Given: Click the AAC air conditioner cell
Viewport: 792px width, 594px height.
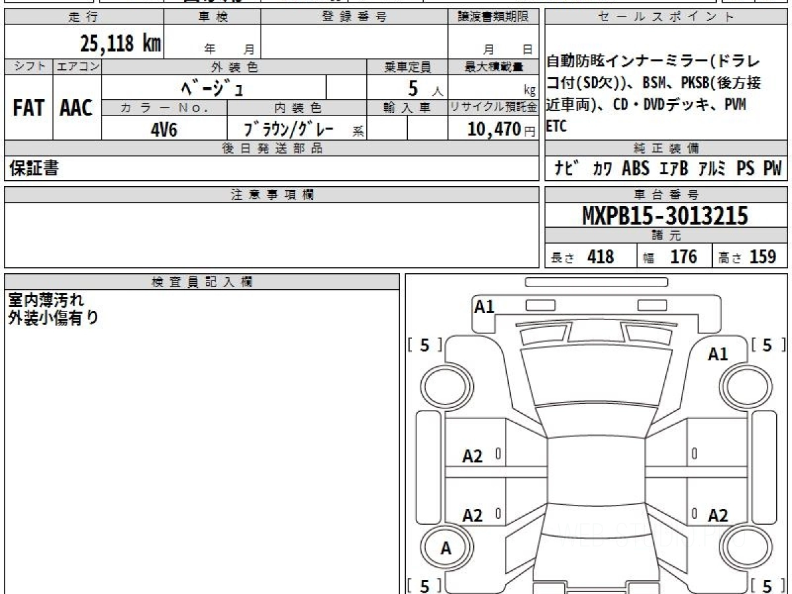Looking at the screenshot, I should tap(77, 108).
